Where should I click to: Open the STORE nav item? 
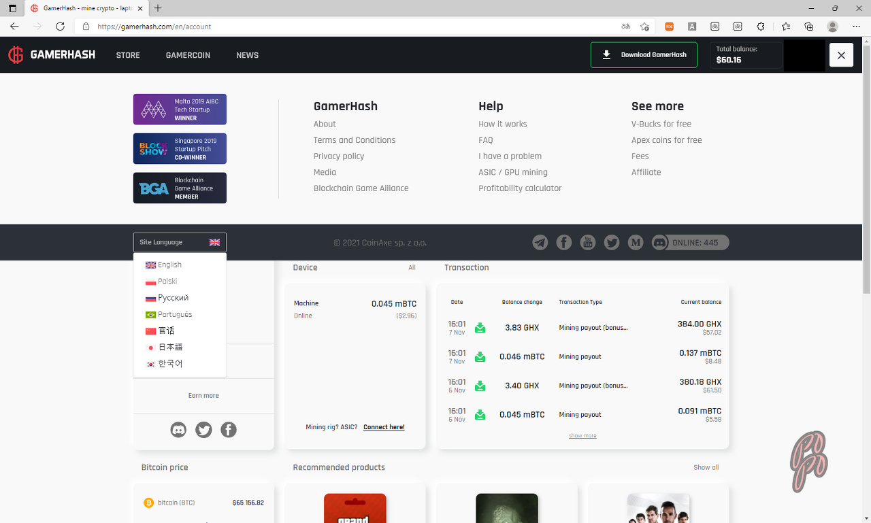pos(128,55)
